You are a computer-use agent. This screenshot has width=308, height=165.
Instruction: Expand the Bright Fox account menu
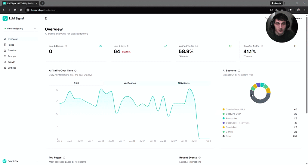point(20,161)
